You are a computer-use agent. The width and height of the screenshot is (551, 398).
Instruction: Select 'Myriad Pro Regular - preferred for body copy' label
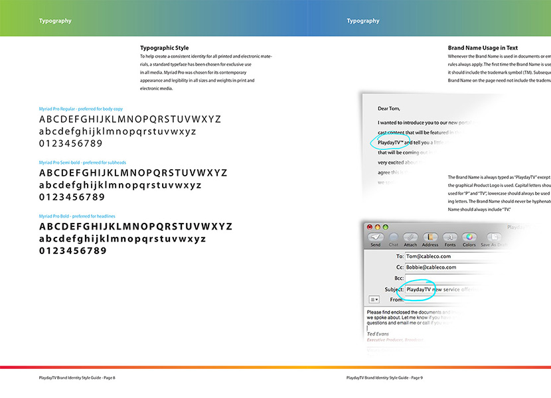[x=81, y=109]
